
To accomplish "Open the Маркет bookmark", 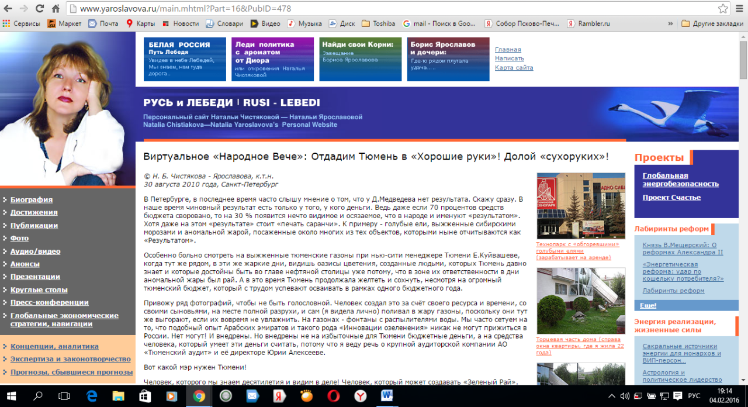I will (64, 24).
